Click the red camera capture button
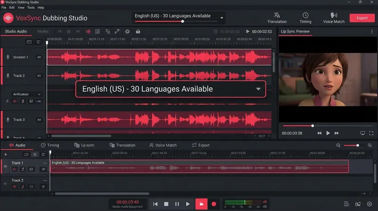Viewport: 378px width, 211px height. [201, 204]
